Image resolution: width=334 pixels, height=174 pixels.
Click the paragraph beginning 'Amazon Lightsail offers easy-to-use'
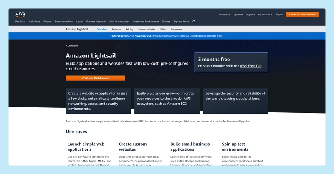(158, 121)
